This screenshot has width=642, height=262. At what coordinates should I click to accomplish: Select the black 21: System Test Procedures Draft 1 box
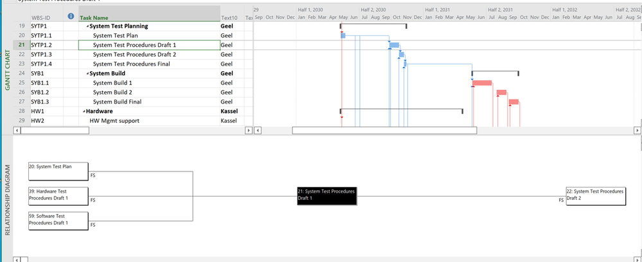327,196
